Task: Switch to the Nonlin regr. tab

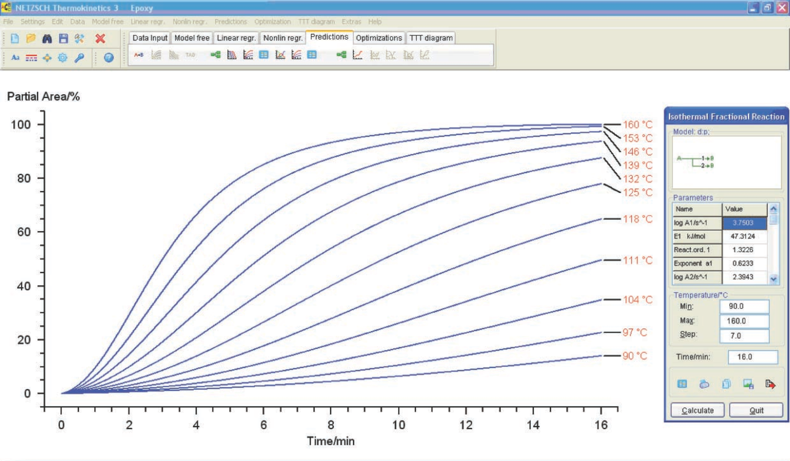Action: [283, 38]
